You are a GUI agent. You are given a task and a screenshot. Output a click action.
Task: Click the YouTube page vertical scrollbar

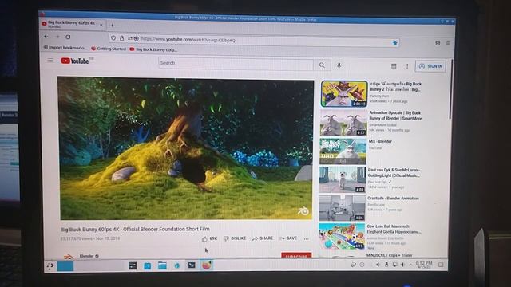[x=451, y=89]
